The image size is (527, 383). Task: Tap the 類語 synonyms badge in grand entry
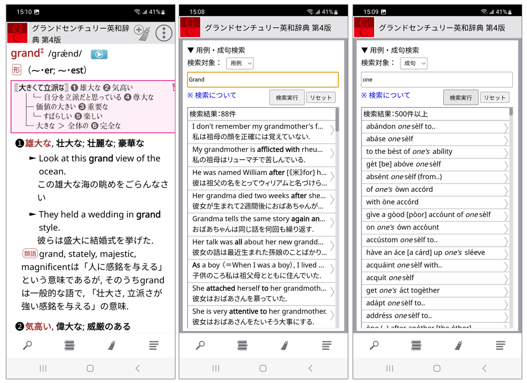coord(30,254)
